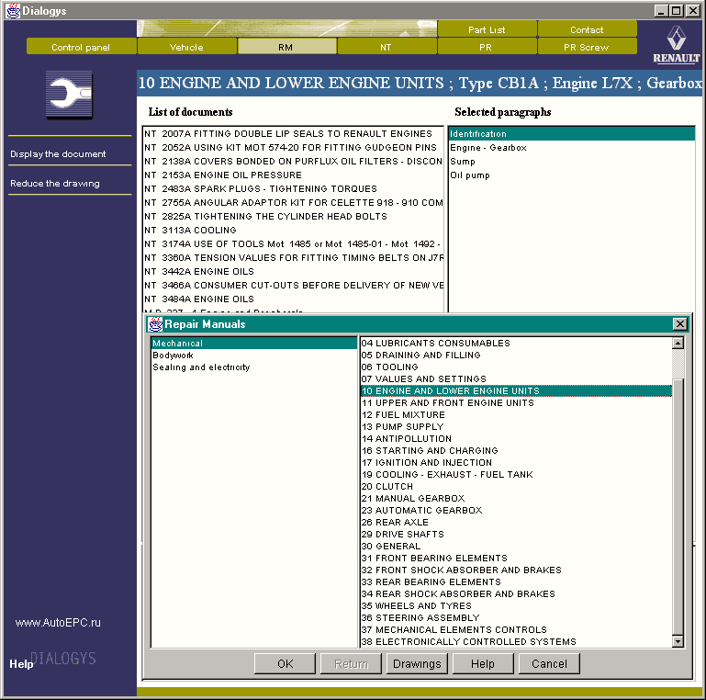706x700 pixels.
Task: Select 17 IGNITION AND INJECTION chapter
Action: click(x=517, y=463)
